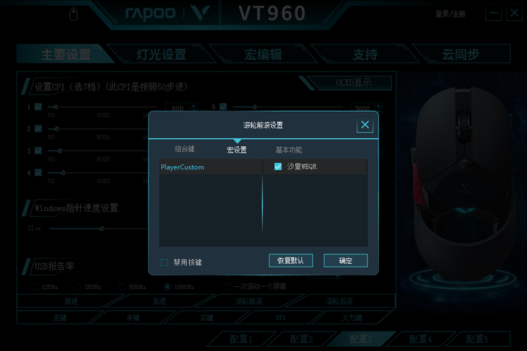Select the 1000Hz report rate radio button

coord(167,287)
